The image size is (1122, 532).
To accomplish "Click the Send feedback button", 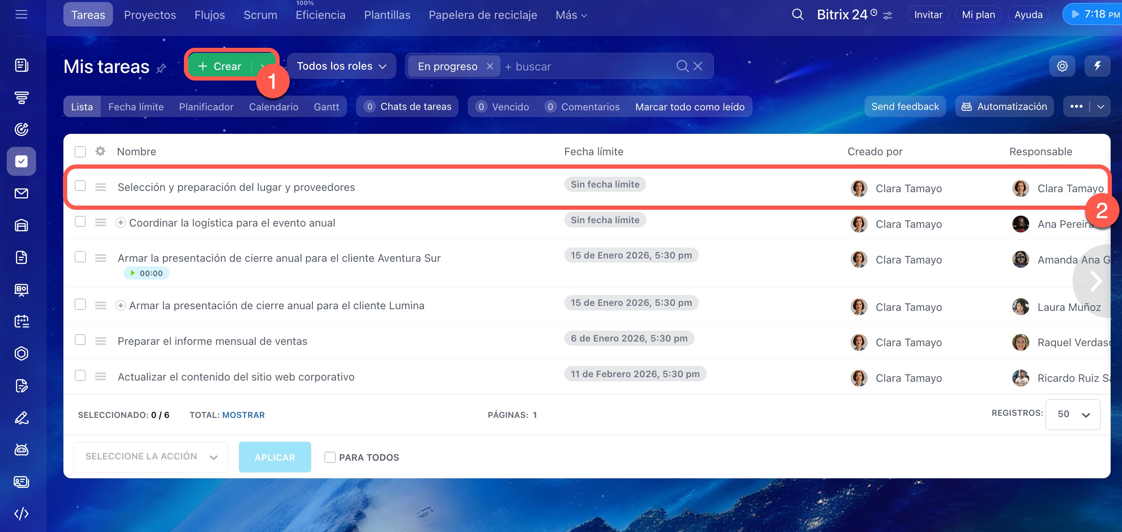I will click(x=904, y=107).
